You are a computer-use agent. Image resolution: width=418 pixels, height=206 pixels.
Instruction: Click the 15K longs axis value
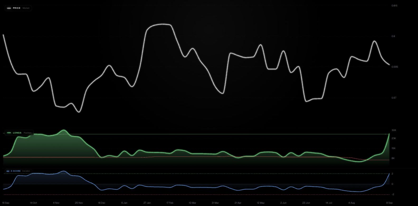(393, 148)
